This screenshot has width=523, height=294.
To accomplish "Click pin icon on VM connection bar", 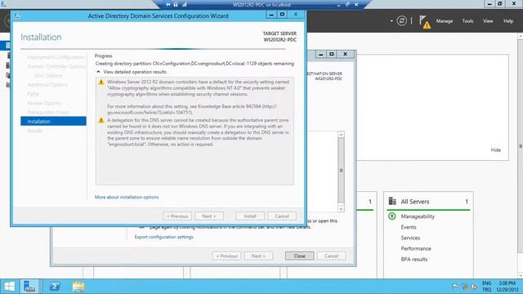I will point(168,4).
